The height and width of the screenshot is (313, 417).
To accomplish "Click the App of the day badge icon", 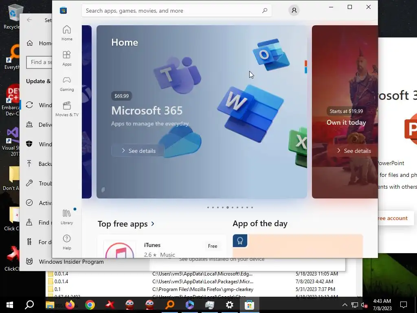I will click(x=240, y=240).
